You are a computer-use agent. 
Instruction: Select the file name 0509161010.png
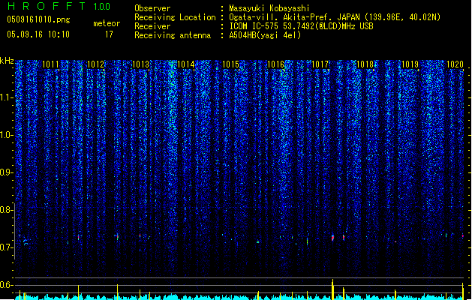pos(38,20)
